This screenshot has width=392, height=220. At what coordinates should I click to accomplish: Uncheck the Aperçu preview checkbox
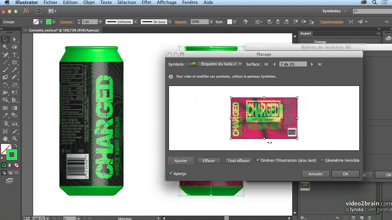point(171,173)
